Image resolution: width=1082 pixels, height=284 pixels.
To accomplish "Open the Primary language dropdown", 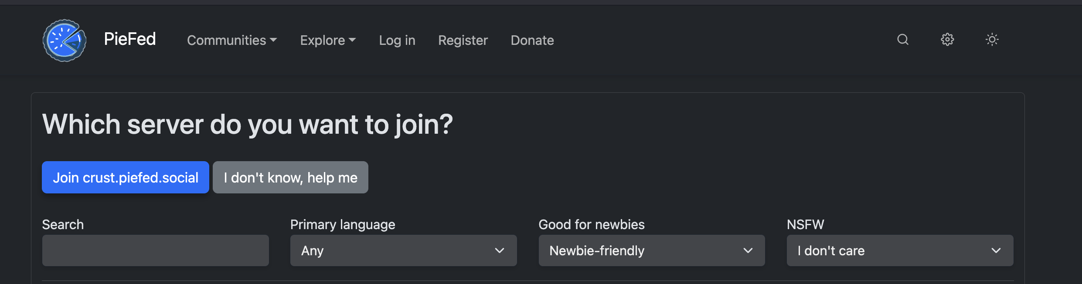I will coord(403,250).
